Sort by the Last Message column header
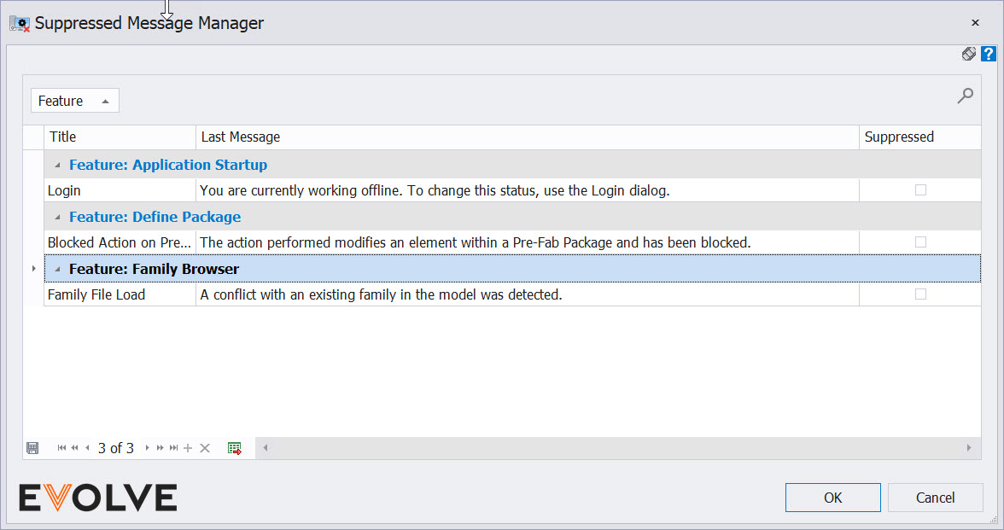Screen dimensions: 1004x530 tap(527, 137)
